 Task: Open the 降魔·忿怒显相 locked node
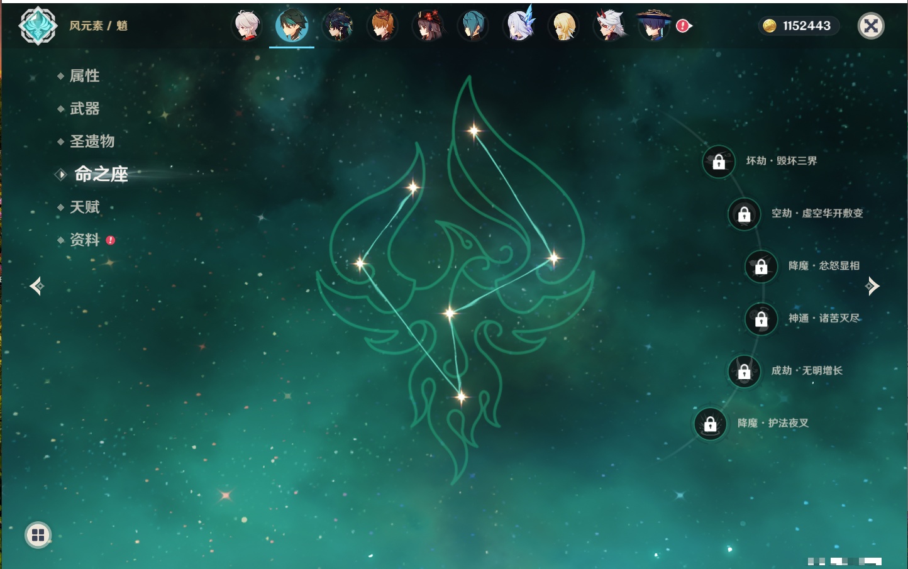(x=761, y=267)
